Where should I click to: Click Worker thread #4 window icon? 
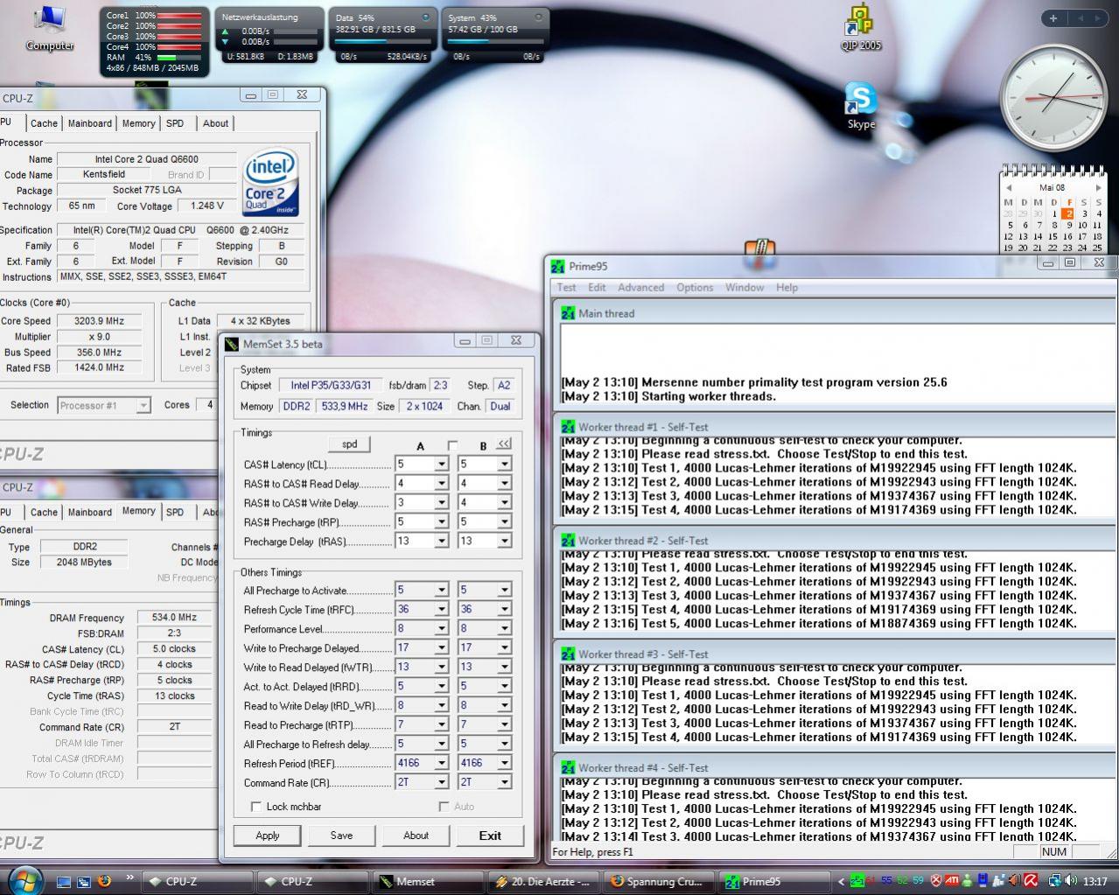(x=568, y=768)
